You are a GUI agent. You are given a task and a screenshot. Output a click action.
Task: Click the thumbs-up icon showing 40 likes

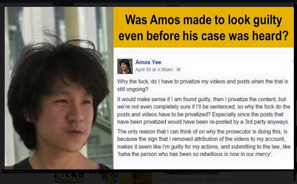coord(209,180)
